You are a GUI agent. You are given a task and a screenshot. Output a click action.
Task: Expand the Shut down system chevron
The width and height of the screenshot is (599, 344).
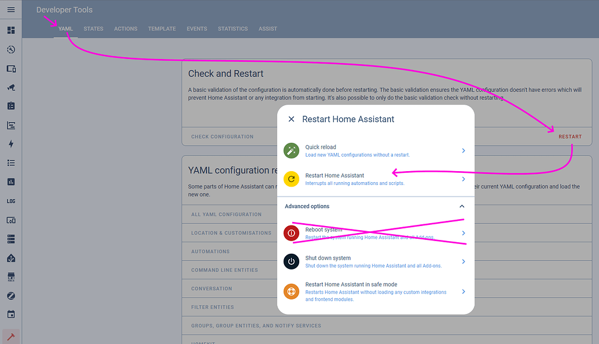[x=463, y=261]
